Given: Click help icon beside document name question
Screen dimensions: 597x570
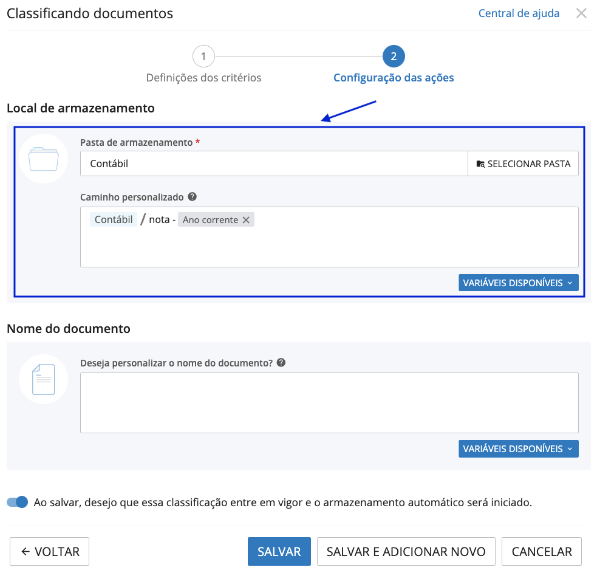Looking at the screenshot, I should pyautogui.click(x=281, y=363).
